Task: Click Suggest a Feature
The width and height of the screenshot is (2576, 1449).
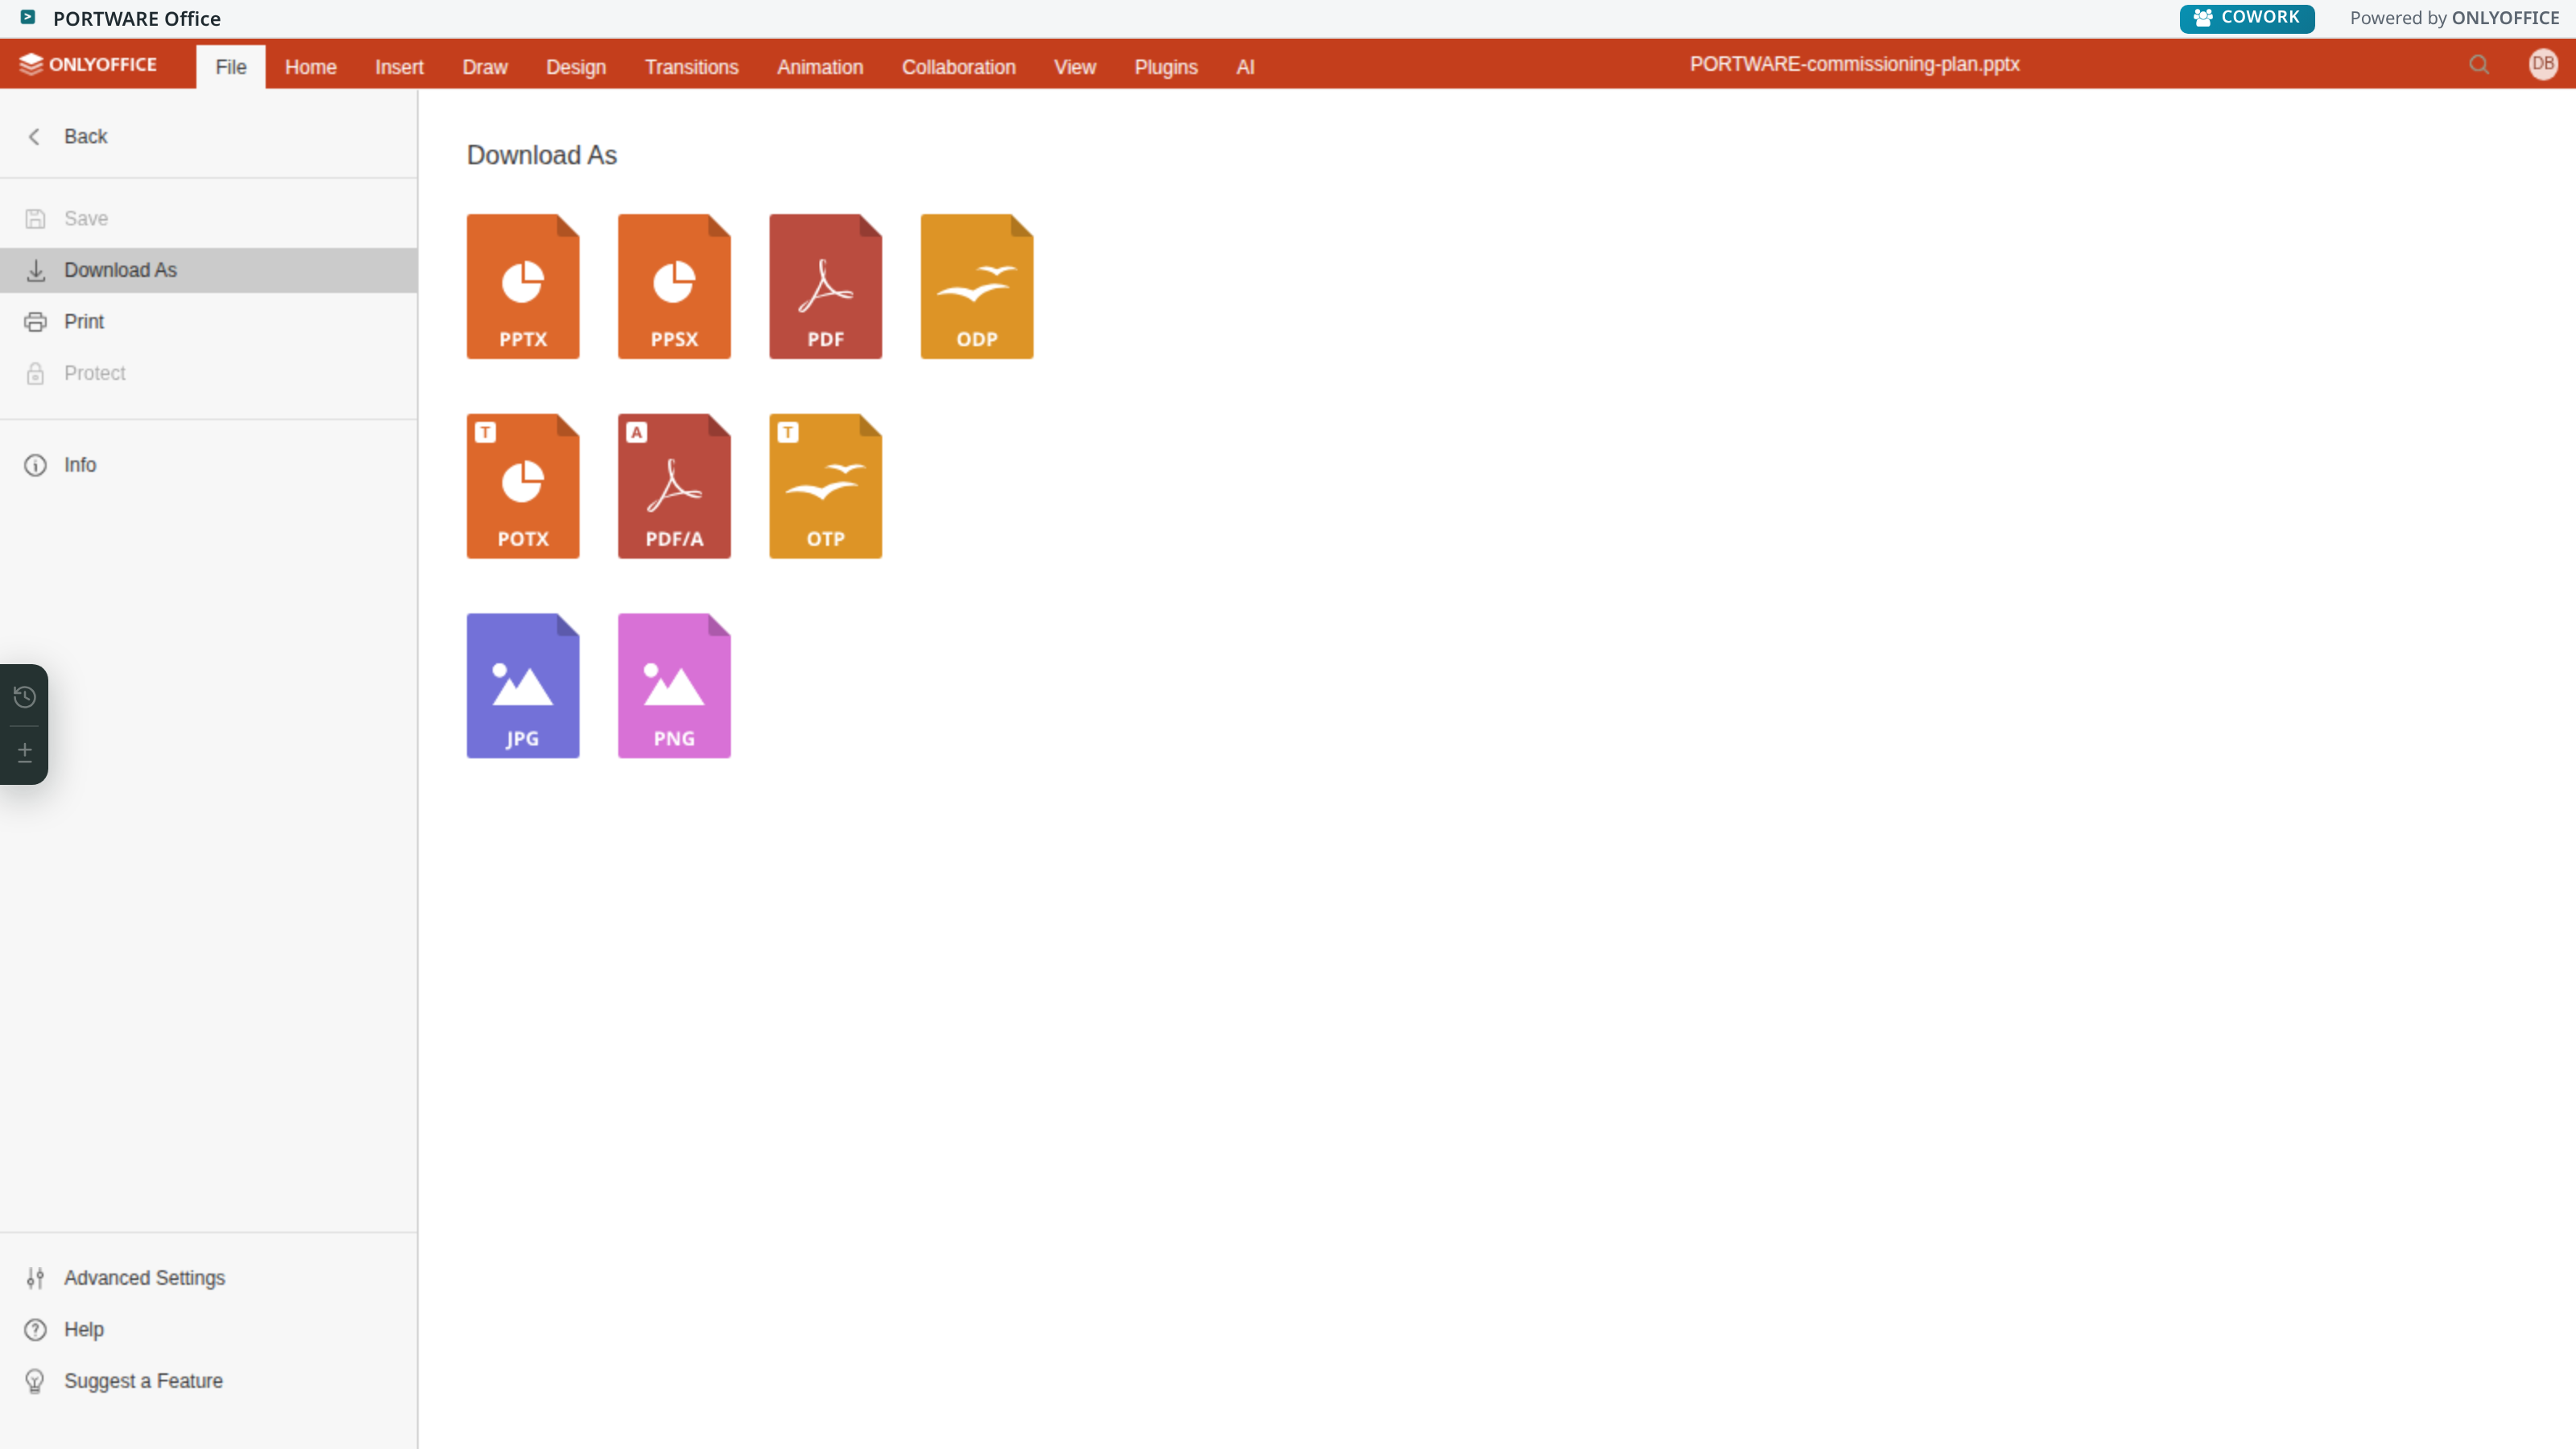Action: click(208, 1381)
